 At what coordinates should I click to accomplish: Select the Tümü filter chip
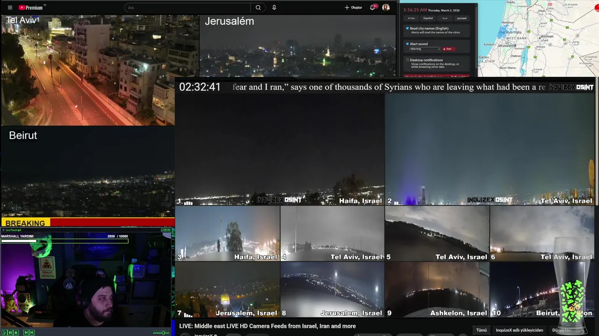point(482,330)
